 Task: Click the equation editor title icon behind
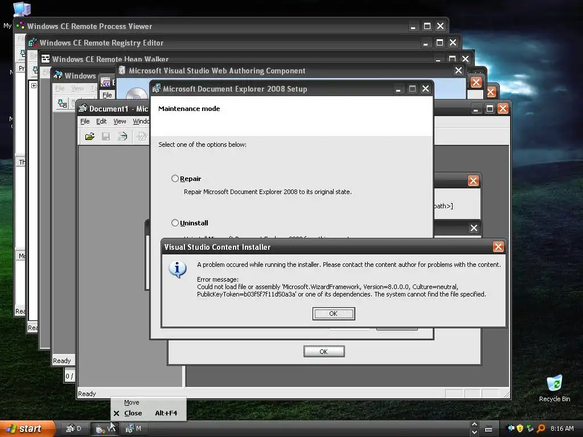pos(105,83)
